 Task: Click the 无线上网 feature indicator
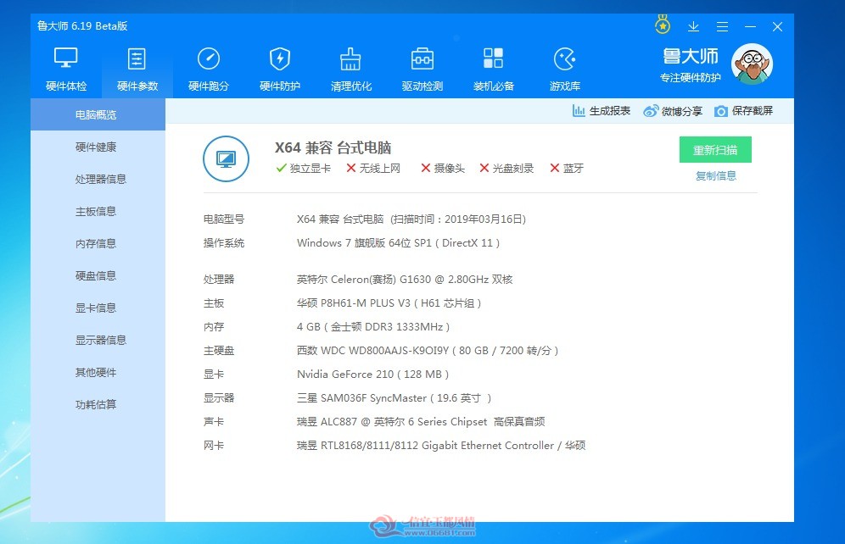click(x=373, y=169)
